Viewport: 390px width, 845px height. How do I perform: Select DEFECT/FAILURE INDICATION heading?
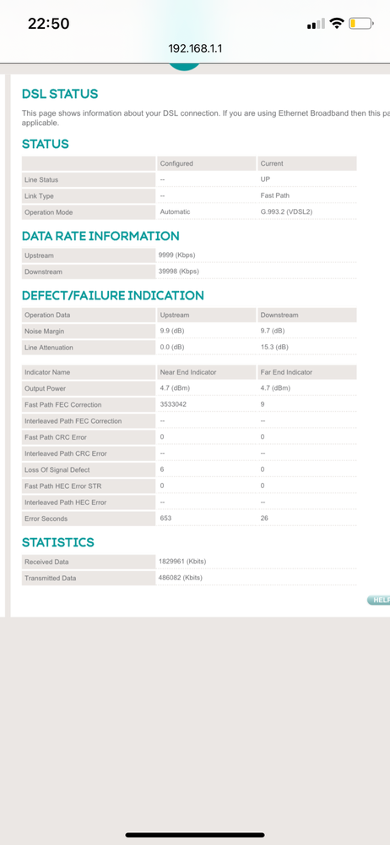113,295
